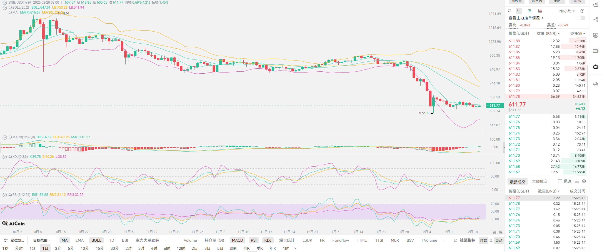The width and height of the screenshot is (602, 252).
Task: Show only buy orders (green list icon)
Action: [x=529, y=11]
